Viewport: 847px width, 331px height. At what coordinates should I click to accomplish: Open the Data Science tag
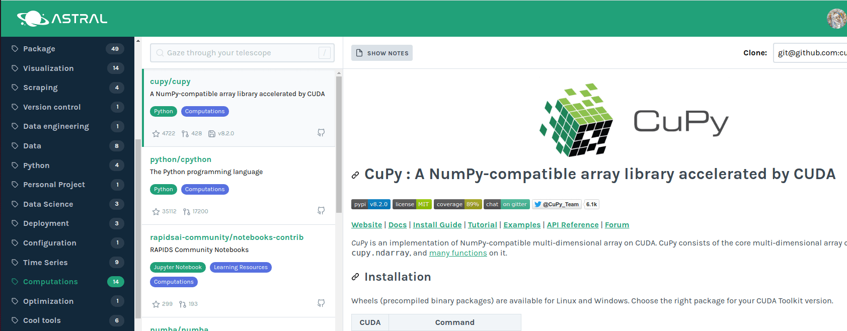(x=67, y=204)
